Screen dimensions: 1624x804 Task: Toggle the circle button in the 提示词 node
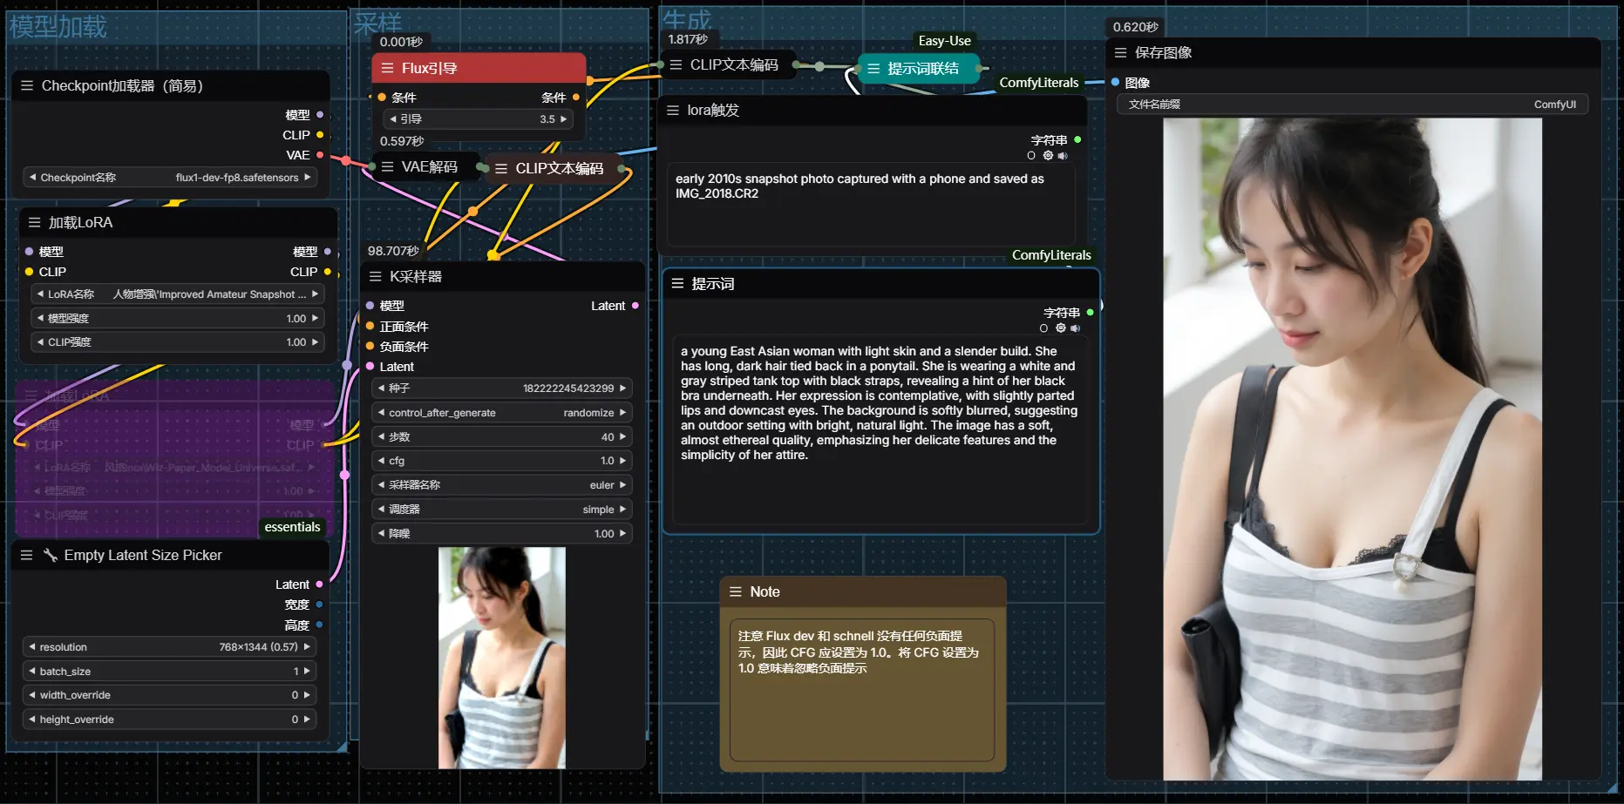coord(1043,328)
